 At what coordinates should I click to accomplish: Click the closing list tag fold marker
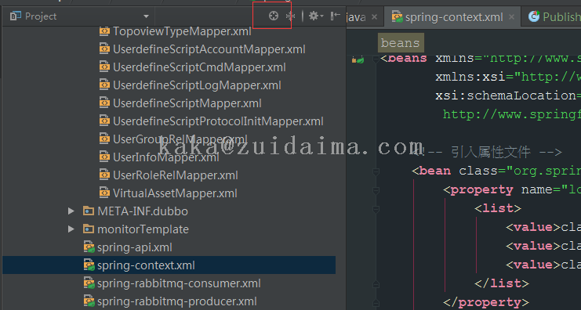tap(376, 284)
